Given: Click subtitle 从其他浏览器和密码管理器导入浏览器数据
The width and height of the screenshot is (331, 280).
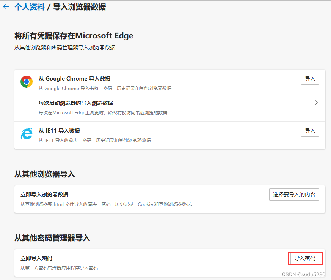Looking at the screenshot, I should click(x=65, y=47).
